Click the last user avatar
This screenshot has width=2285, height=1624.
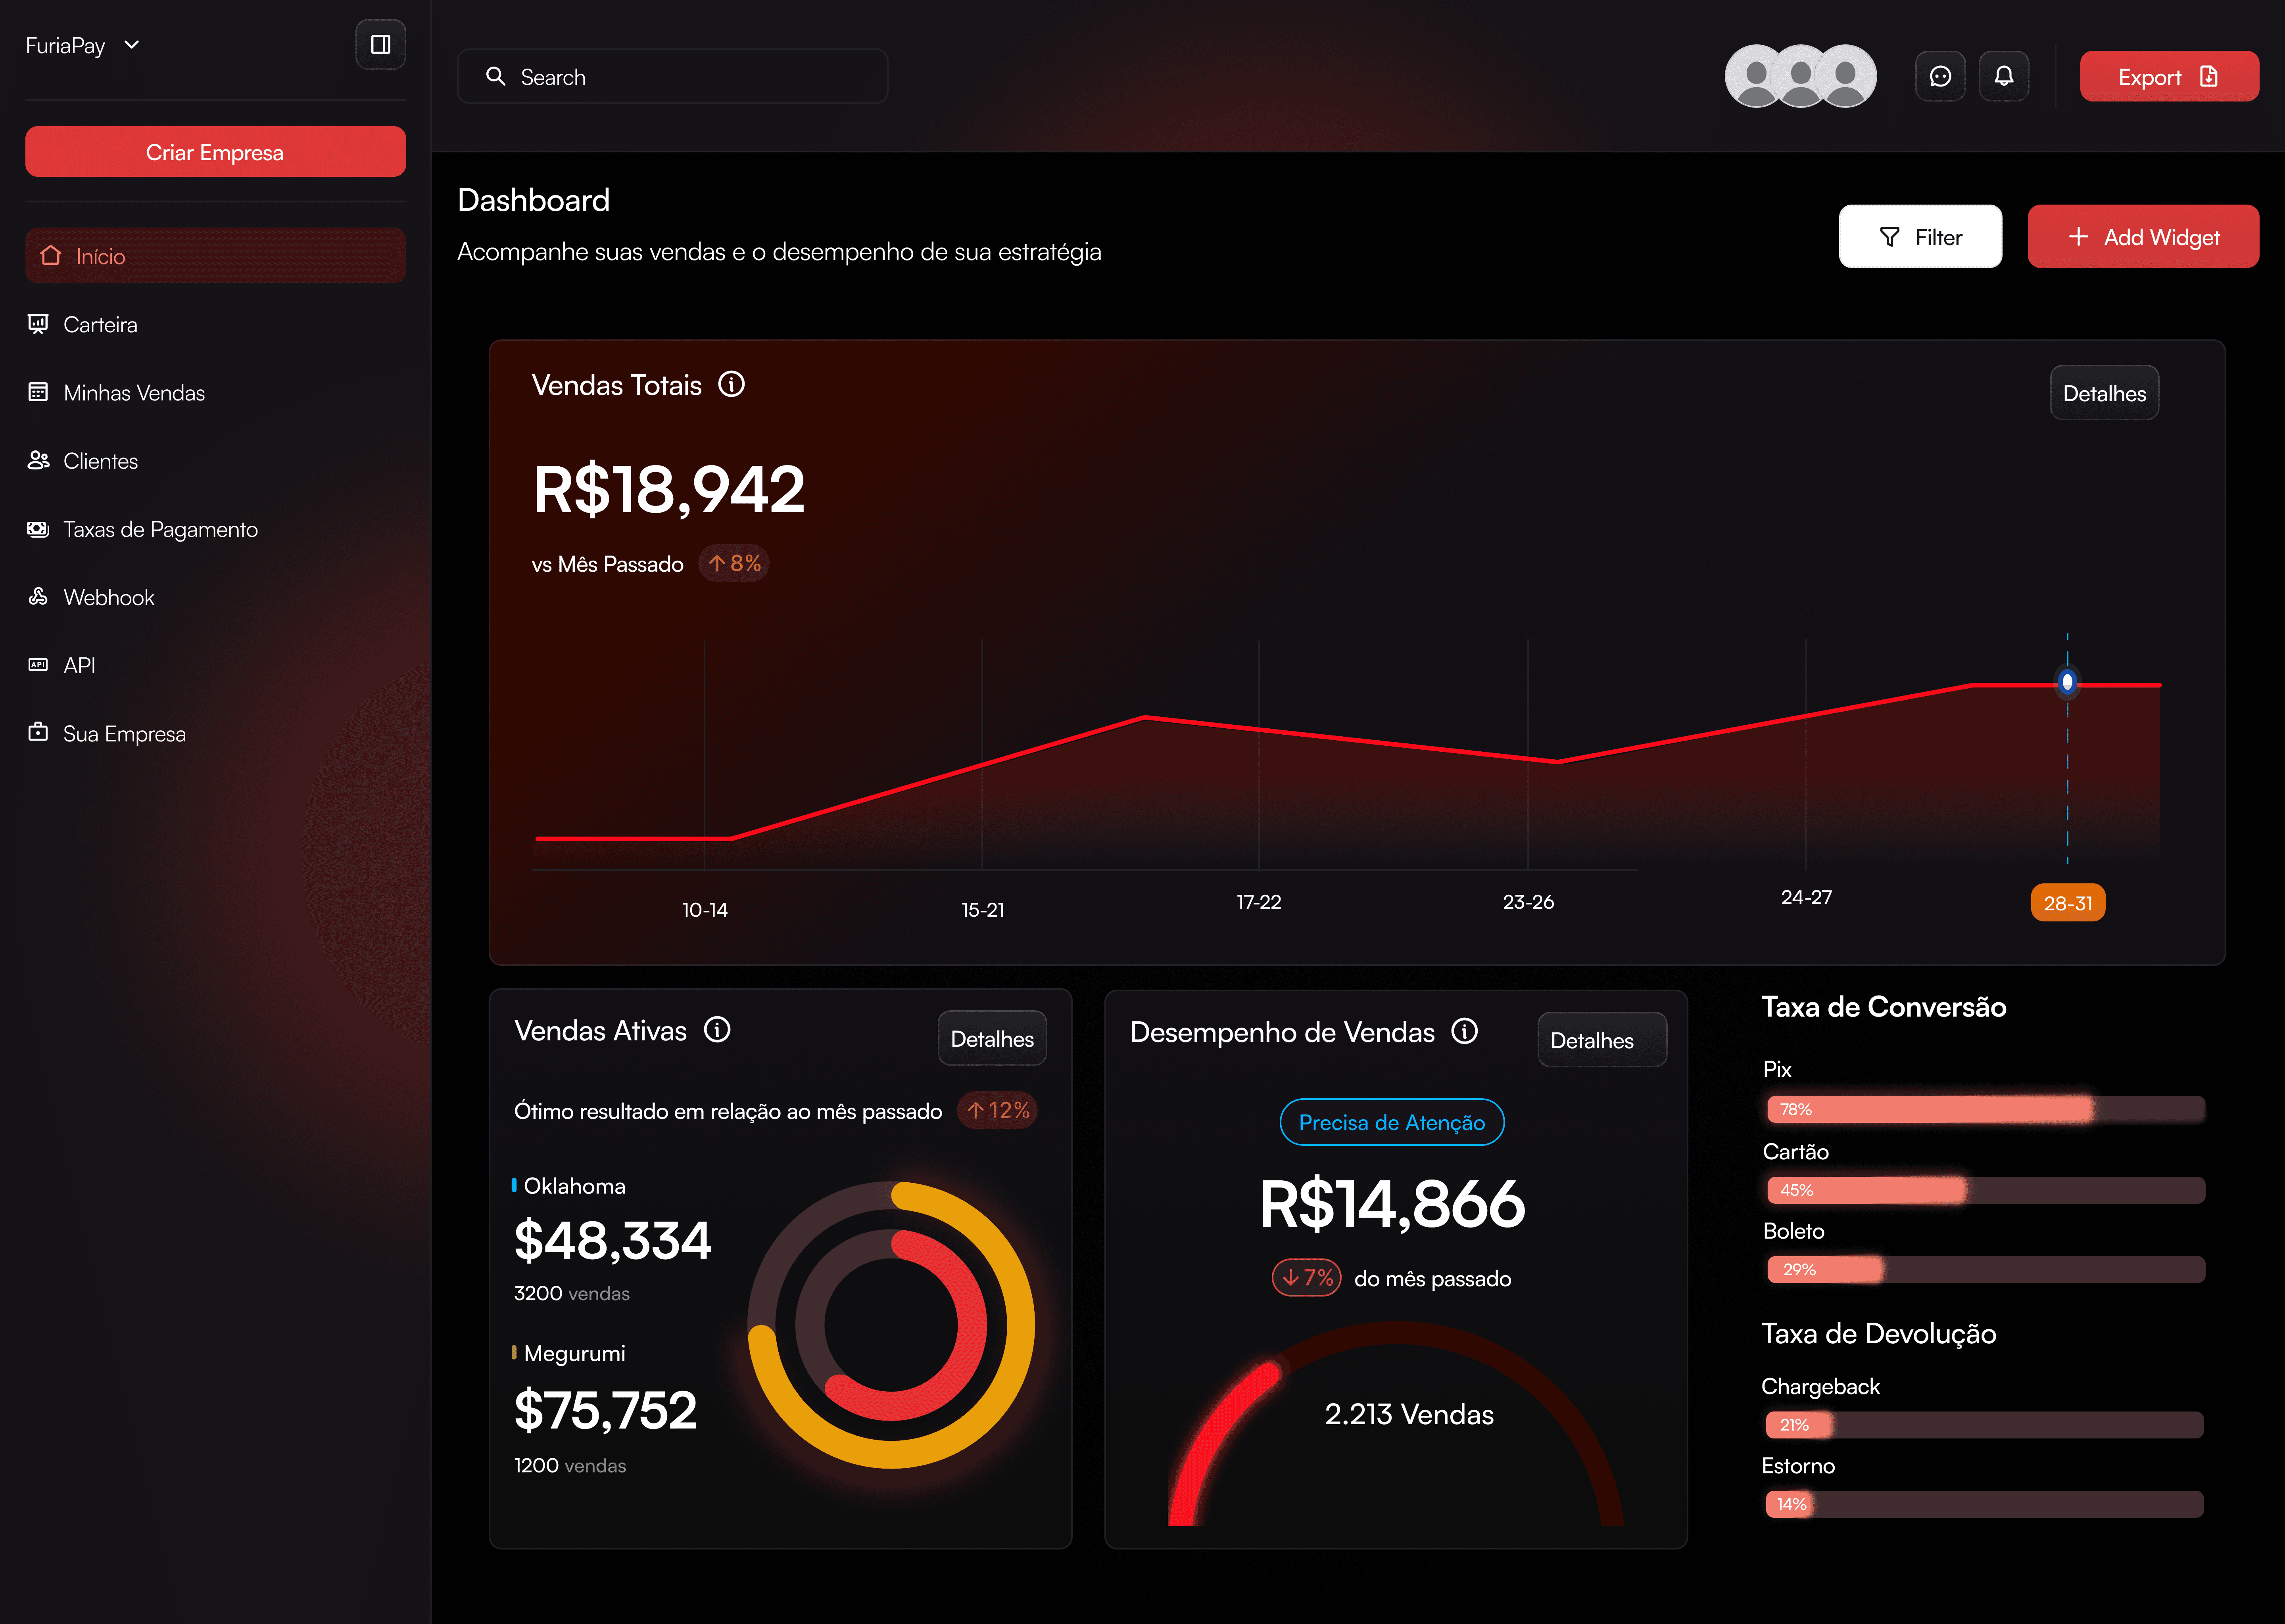tap(1846, 77)
